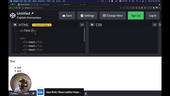Open keyboard shortcuts command button
Viewport: 170px width, 96px height.
coord(33,93)
